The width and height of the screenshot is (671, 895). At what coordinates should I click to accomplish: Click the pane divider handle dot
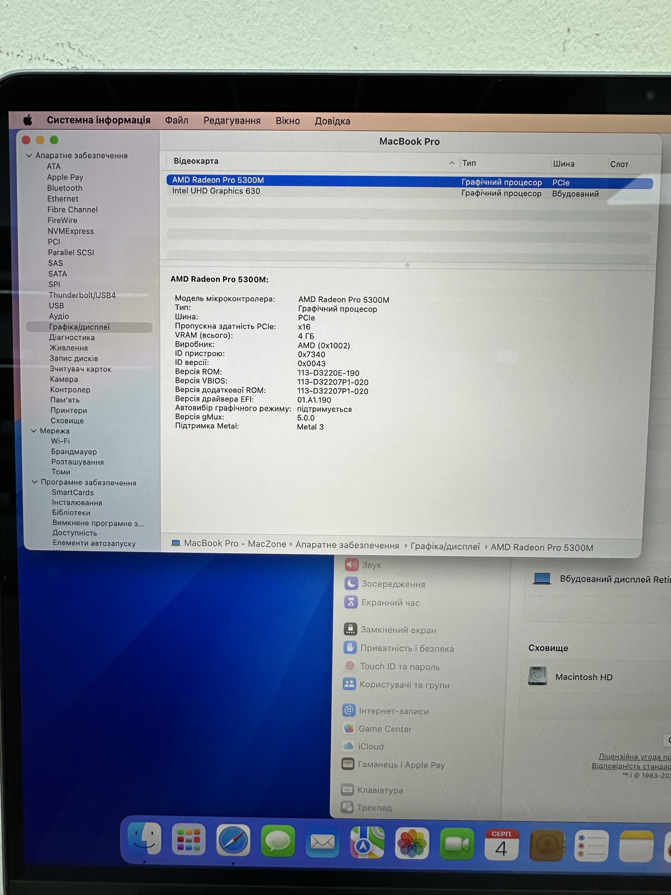tap(407, 265)
